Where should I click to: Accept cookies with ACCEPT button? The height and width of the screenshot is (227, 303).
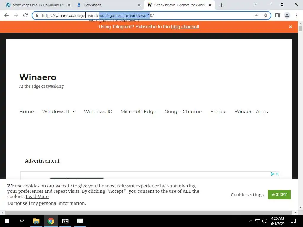tap(279, 194)
